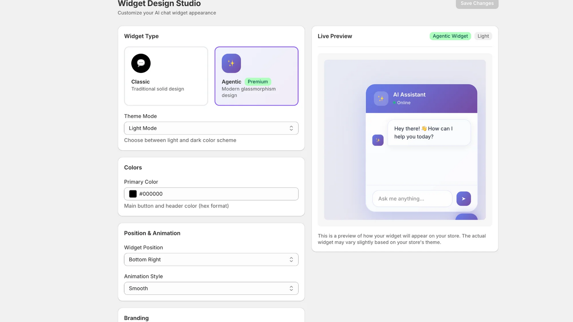Select the Agentic widget type card
The height and width of the screenshot is (322, 573).
[x=256, y=76]
